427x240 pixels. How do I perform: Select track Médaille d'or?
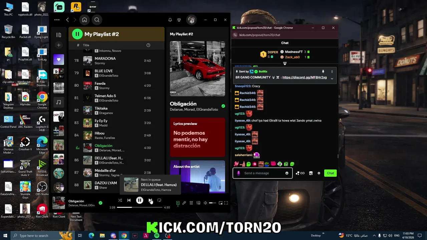tap(116, 173)
